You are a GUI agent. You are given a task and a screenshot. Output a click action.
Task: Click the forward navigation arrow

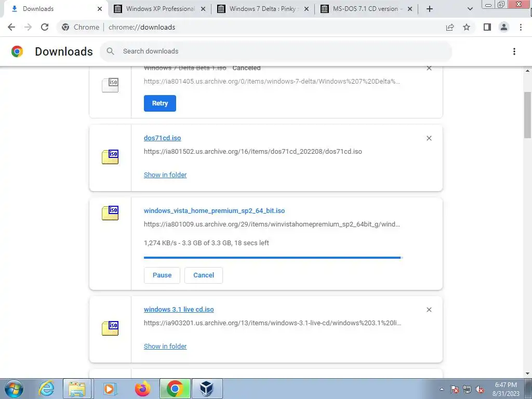(28, 27)
